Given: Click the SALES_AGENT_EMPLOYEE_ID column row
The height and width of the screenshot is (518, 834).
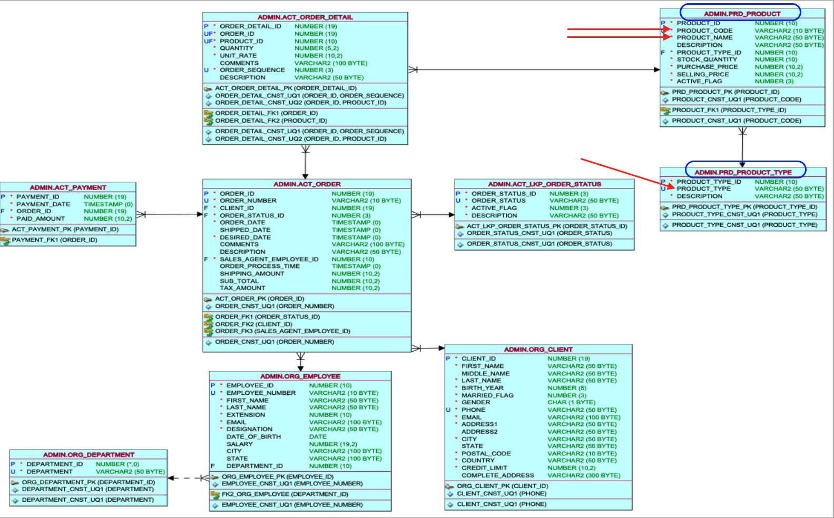Looking at the screenshot, I should pyautogui.click(x=307, y=259).
